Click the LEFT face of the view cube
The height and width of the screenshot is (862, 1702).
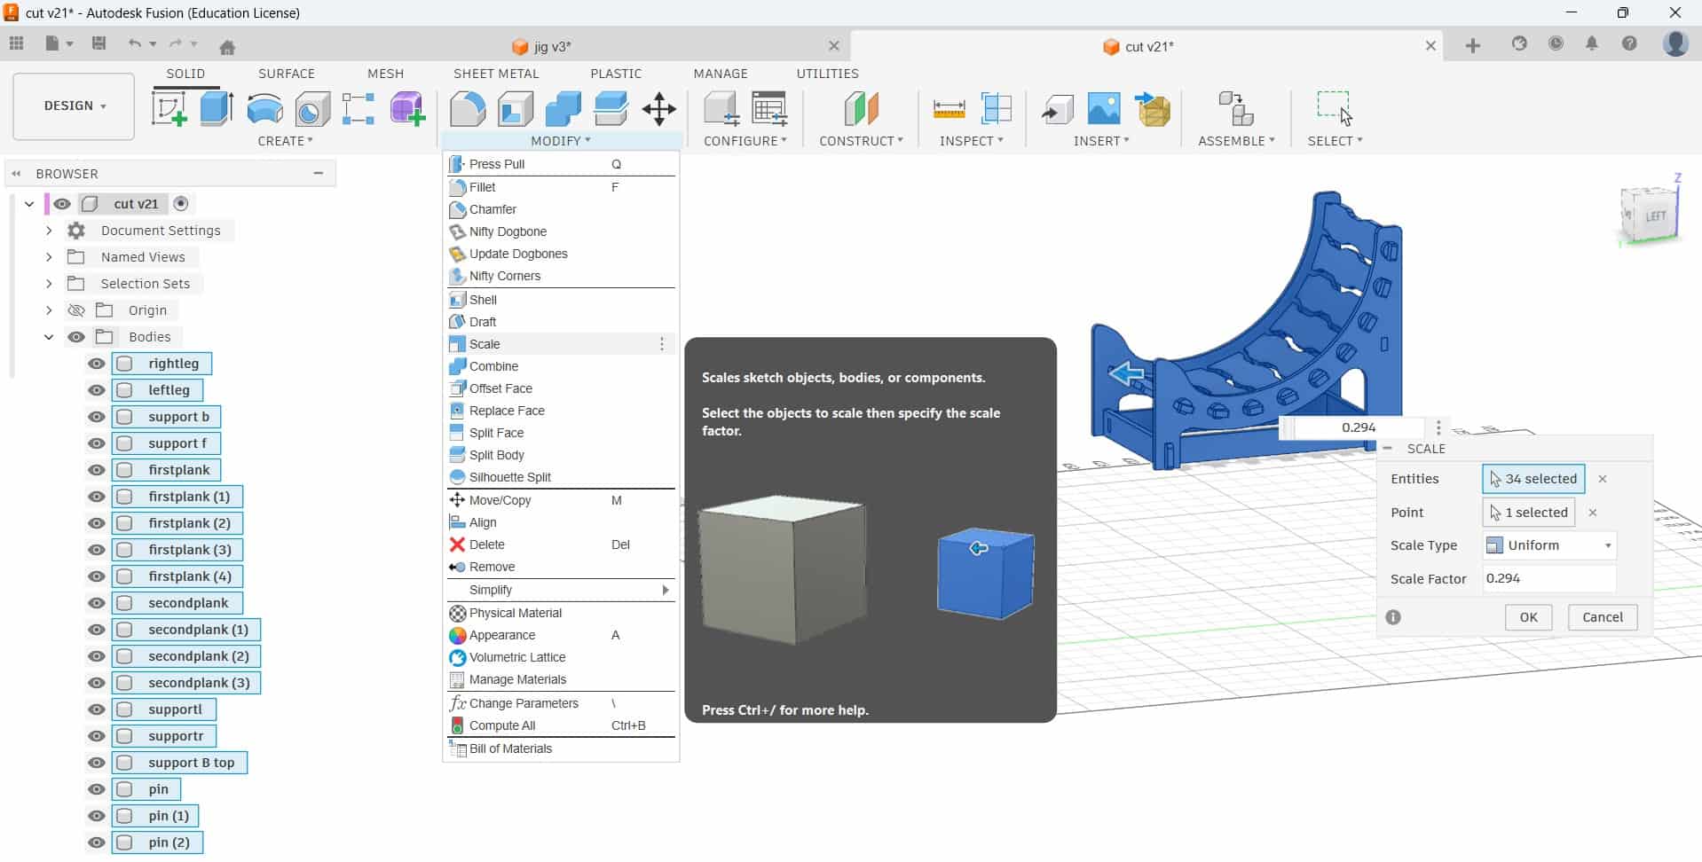[x=1655, y=216]
